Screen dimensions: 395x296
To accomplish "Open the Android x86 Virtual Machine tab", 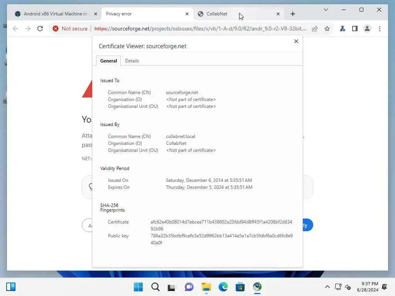I will tap(56, 14).
